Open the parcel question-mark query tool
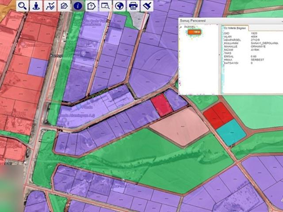This screenshot has height=212, width=283. coord(92,6)
